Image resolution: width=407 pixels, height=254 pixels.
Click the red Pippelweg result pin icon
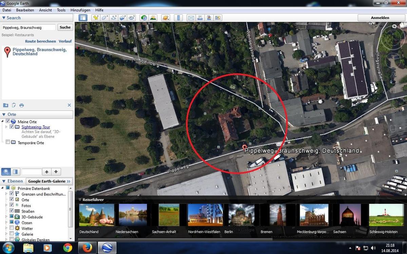click(7, 52)
